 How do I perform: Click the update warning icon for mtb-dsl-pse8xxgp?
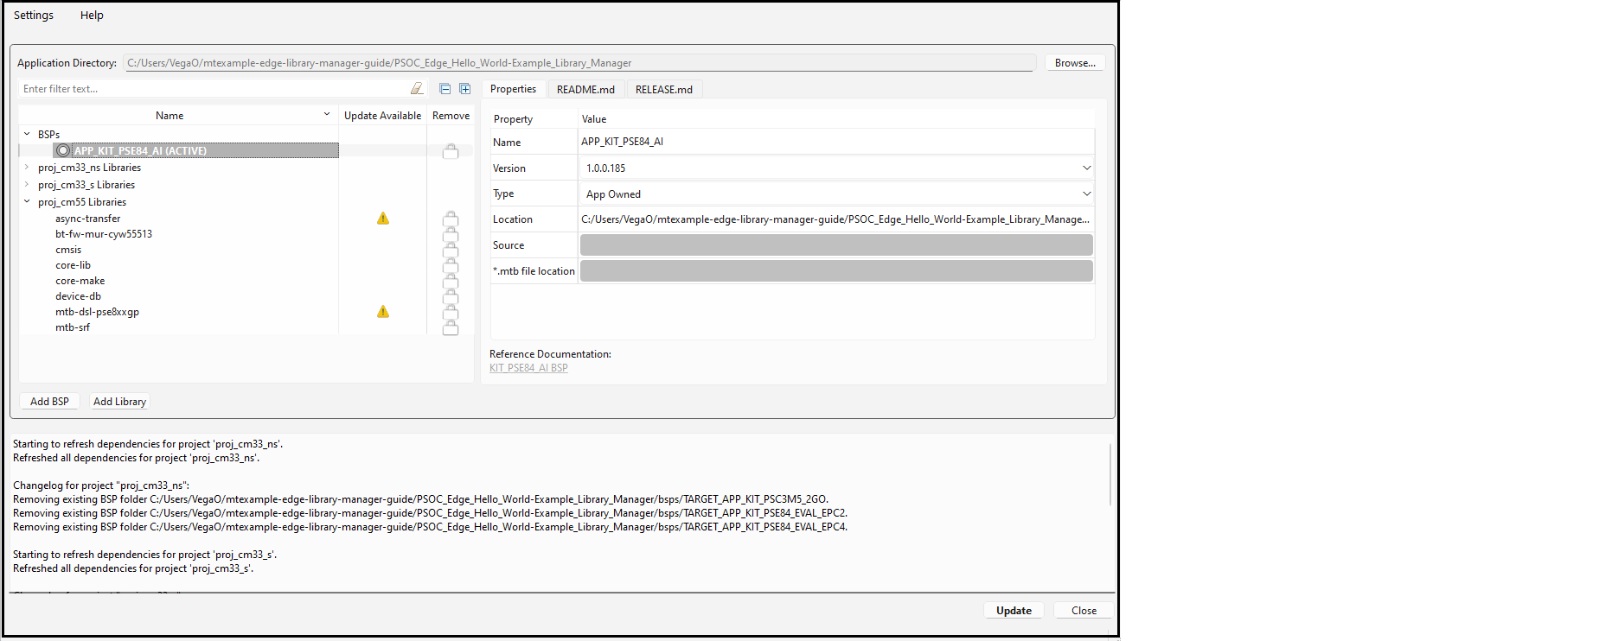coord(383,312)
